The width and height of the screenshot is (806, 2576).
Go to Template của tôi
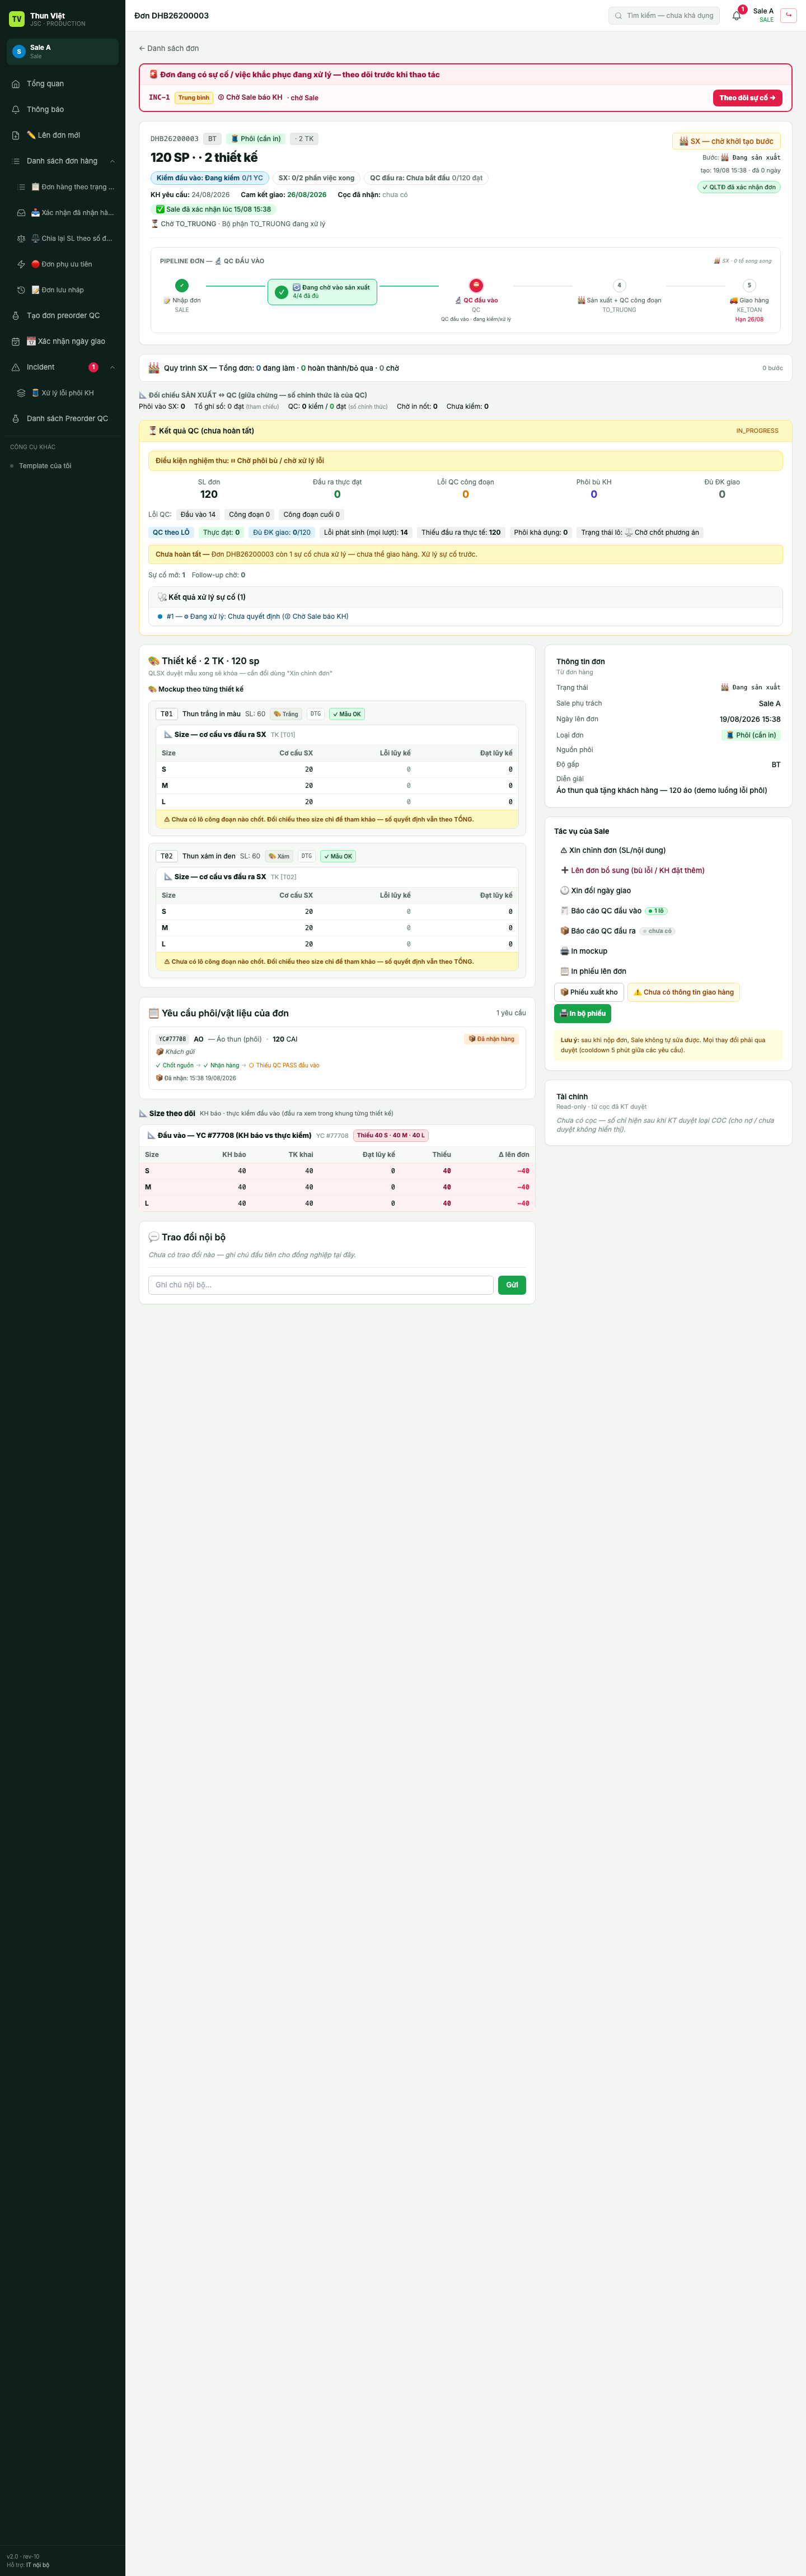point(46,466)
